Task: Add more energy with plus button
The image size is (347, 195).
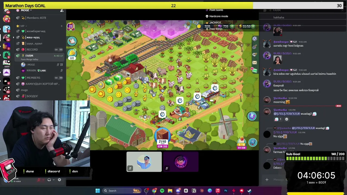Action: (253, 27)
